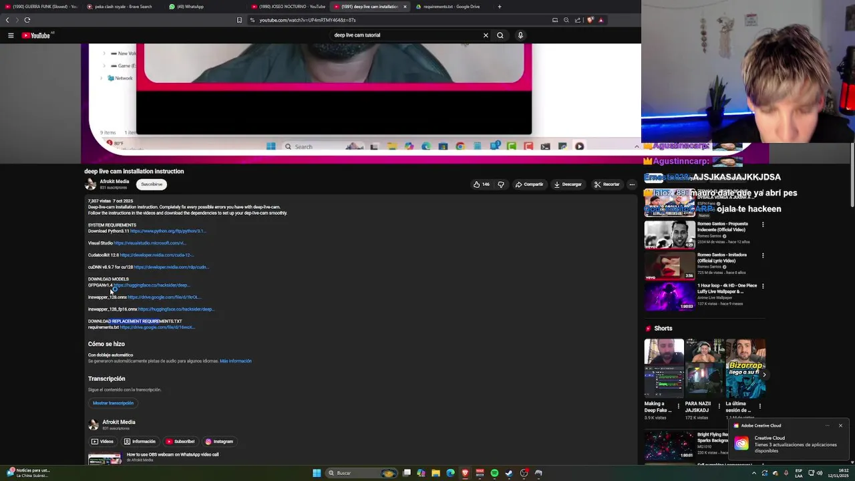Open options for 1 Hour loop Luffy wallpaper
Viewport: 855px width, 481px height.
(763, 286)
